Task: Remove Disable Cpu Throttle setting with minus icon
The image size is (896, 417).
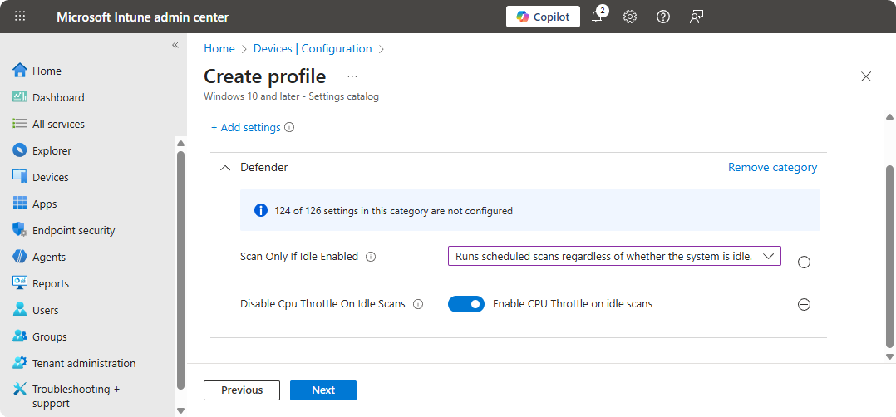Action: pyautogui.click(x=804, y=304)
